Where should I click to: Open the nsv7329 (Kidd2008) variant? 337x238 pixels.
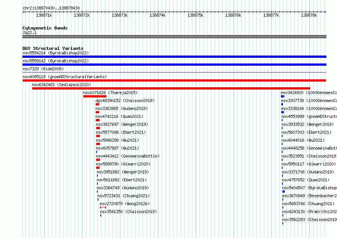click(43, 69)
